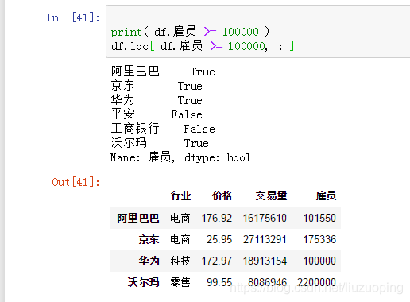Viewport: 410px width, 302px height.
Task: Click the In [41] cell prompt
Action: (x=73, y=17)
